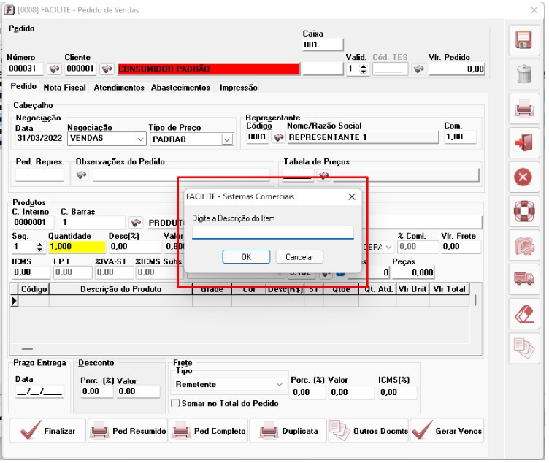Viewport: 549px width, 463px height.
Task: Click the red CONSUMIDOR PADRÃO name field
Action: click(209, 69)
